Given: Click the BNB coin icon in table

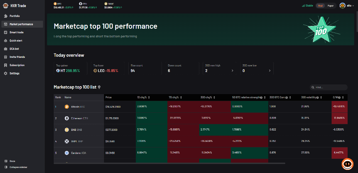Looking at the screenshot, I should click(67, 130).
